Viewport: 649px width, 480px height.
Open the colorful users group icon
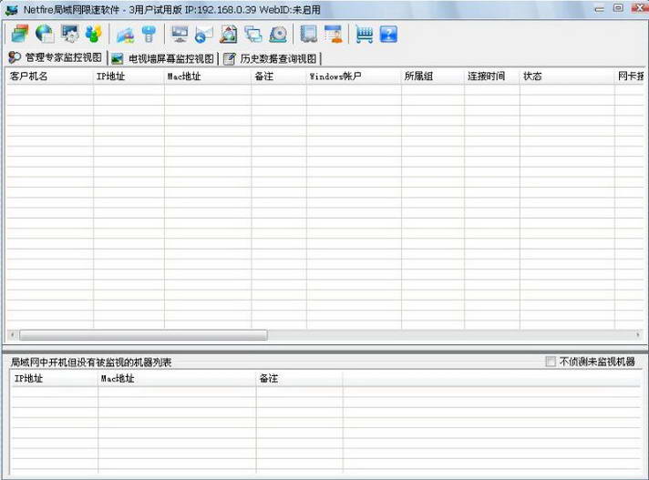pos(94,34)
